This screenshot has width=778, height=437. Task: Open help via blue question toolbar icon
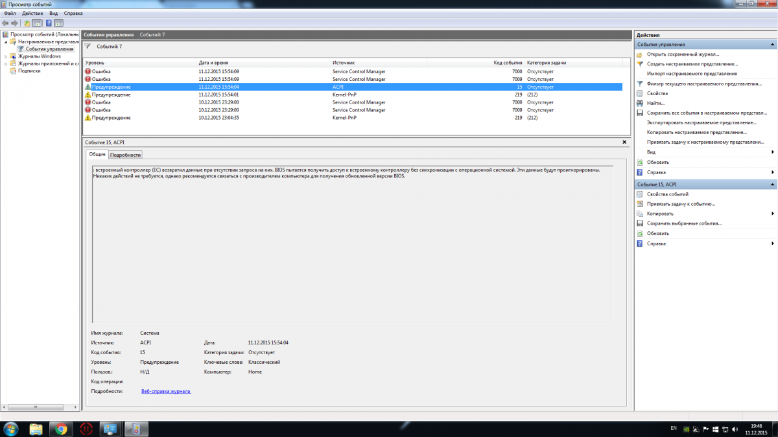pos(49,23)
